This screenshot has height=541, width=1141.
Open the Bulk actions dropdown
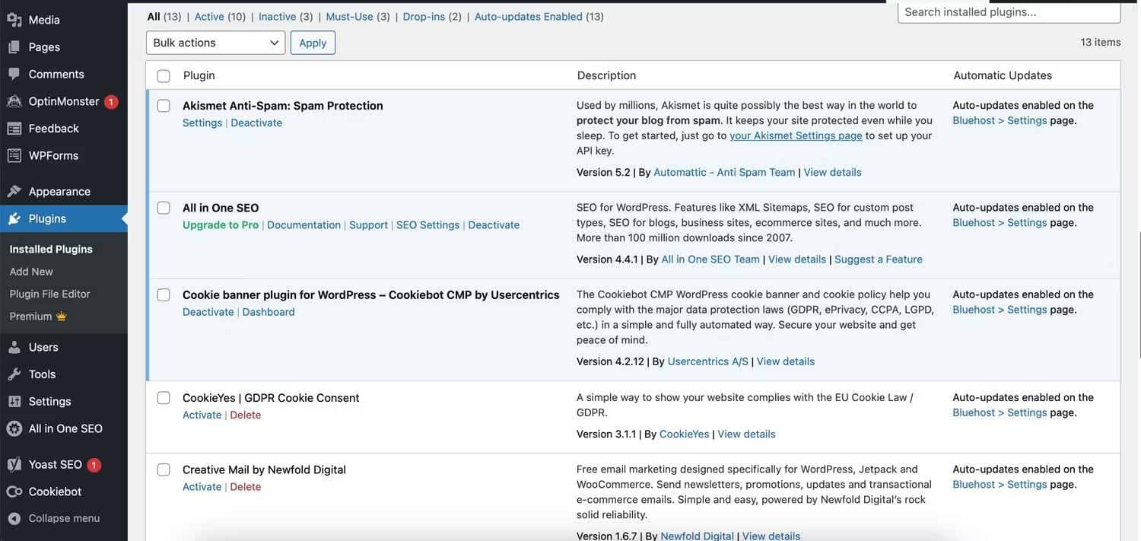[x=215, y=42]
